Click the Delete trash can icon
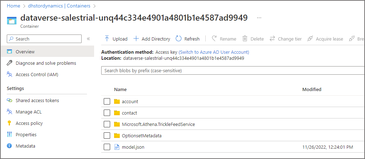Image resolution: width=365 pixels, height=159 pixels. coord(245,38)
